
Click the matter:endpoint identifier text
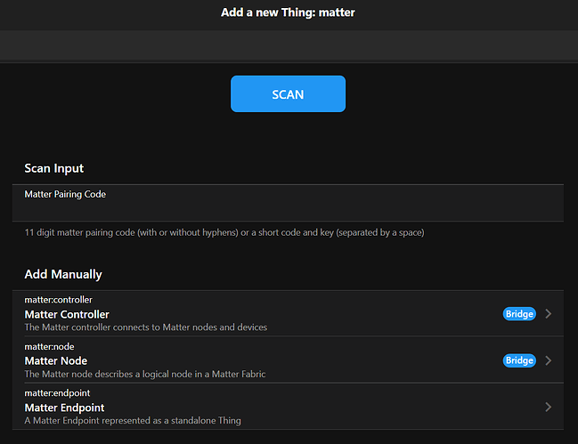57,392
